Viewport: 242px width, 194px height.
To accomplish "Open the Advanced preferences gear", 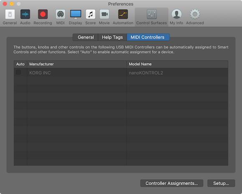I will pyautogui.click(x=195, y=17).
